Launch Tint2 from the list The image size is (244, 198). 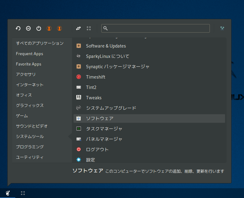[91, 87]
